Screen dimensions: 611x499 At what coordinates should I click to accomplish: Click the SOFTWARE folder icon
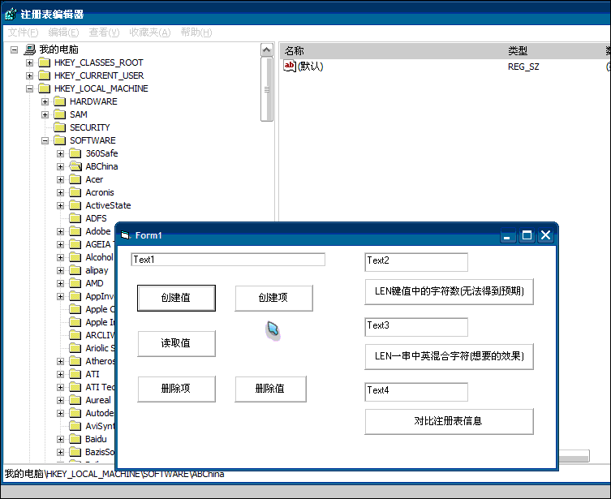pyautogui.click(x=60, y=140)
